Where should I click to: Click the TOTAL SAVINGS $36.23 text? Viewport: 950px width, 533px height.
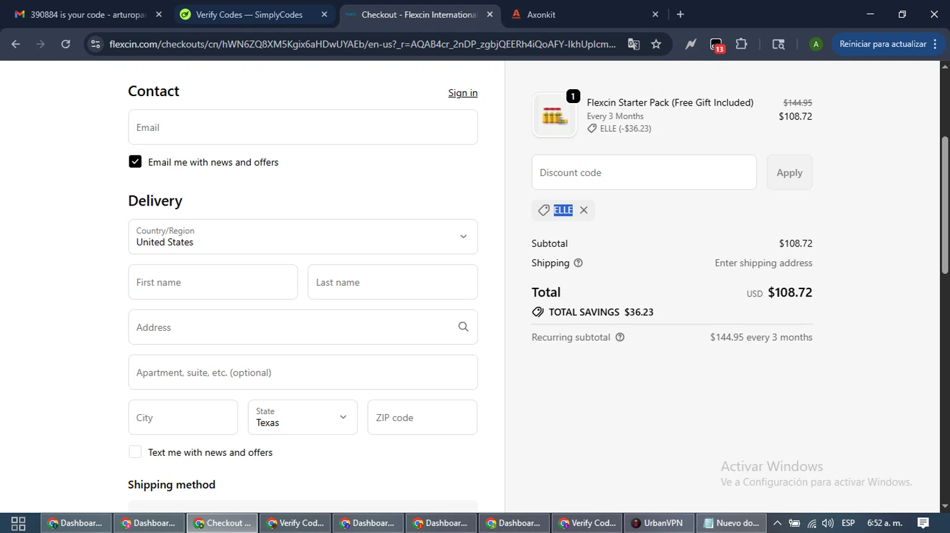click(x=601, y=312)
